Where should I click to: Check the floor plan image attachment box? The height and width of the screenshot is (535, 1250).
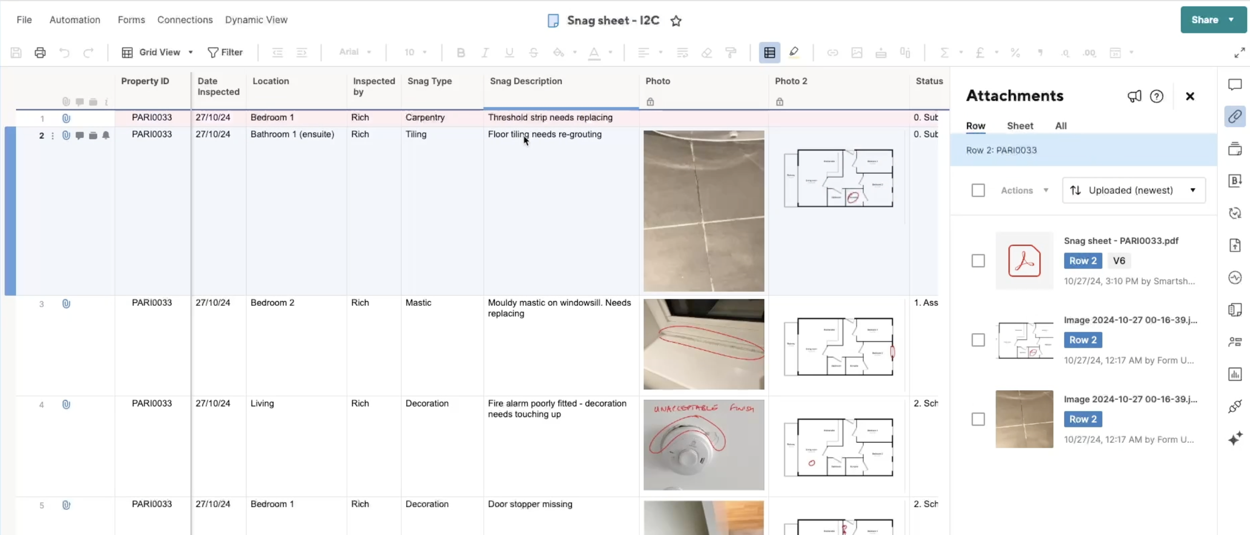(x=978, y=340)
